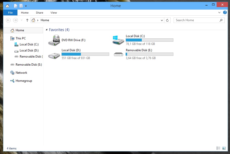
Task: Click the home icon in title bar
Action: point(7,6)
